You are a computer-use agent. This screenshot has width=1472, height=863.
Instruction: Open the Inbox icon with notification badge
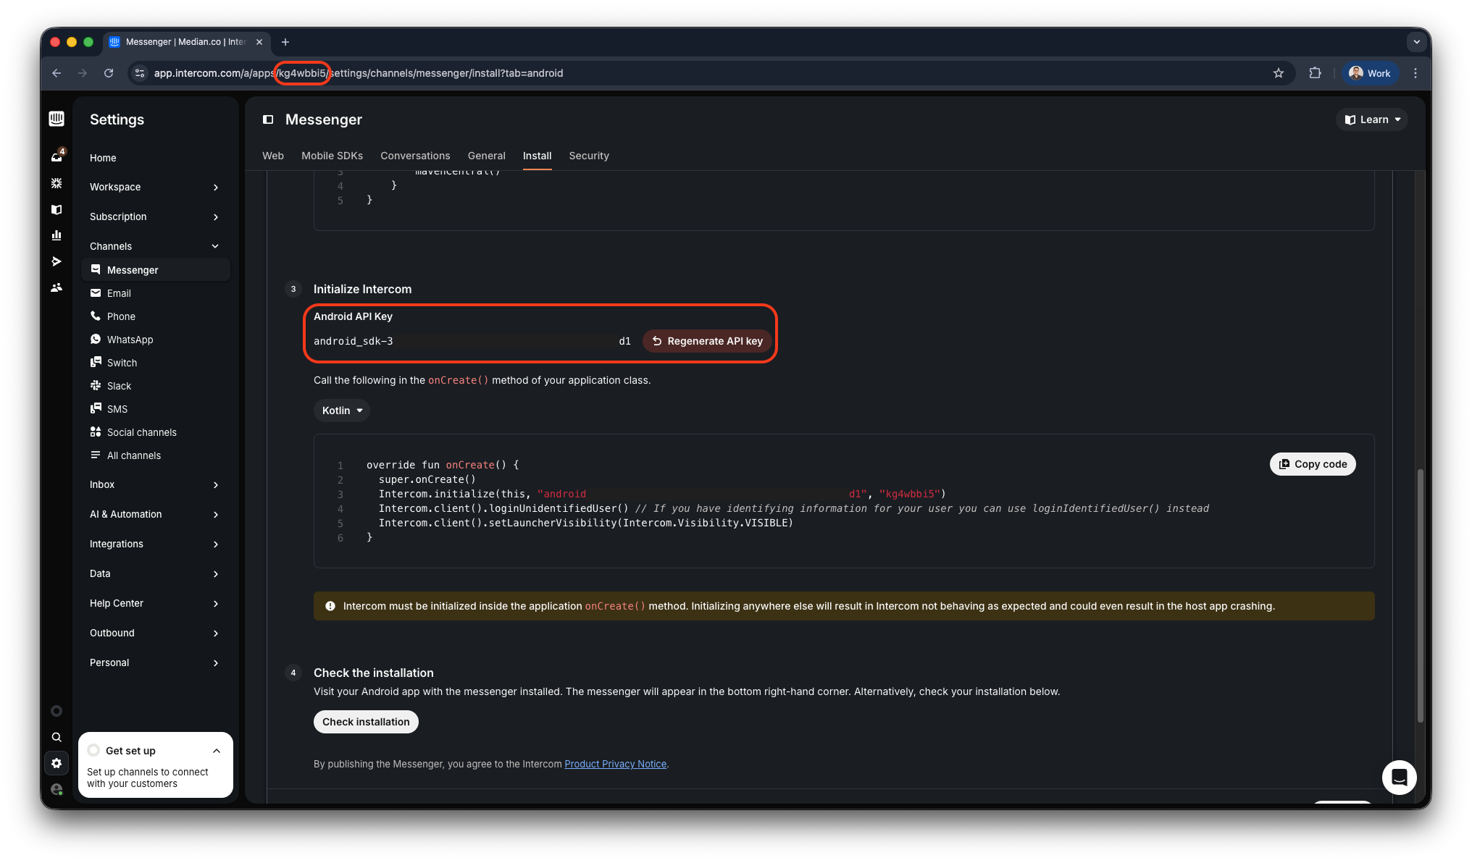click(x=57, y=156)
